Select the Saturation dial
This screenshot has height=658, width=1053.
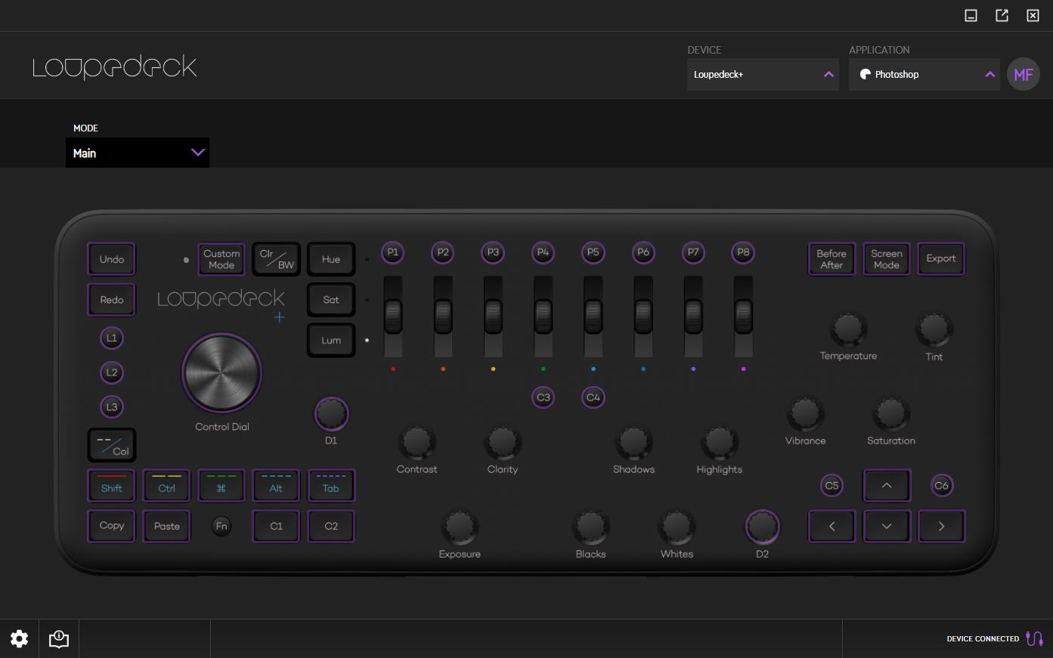[x=890, y=413]
